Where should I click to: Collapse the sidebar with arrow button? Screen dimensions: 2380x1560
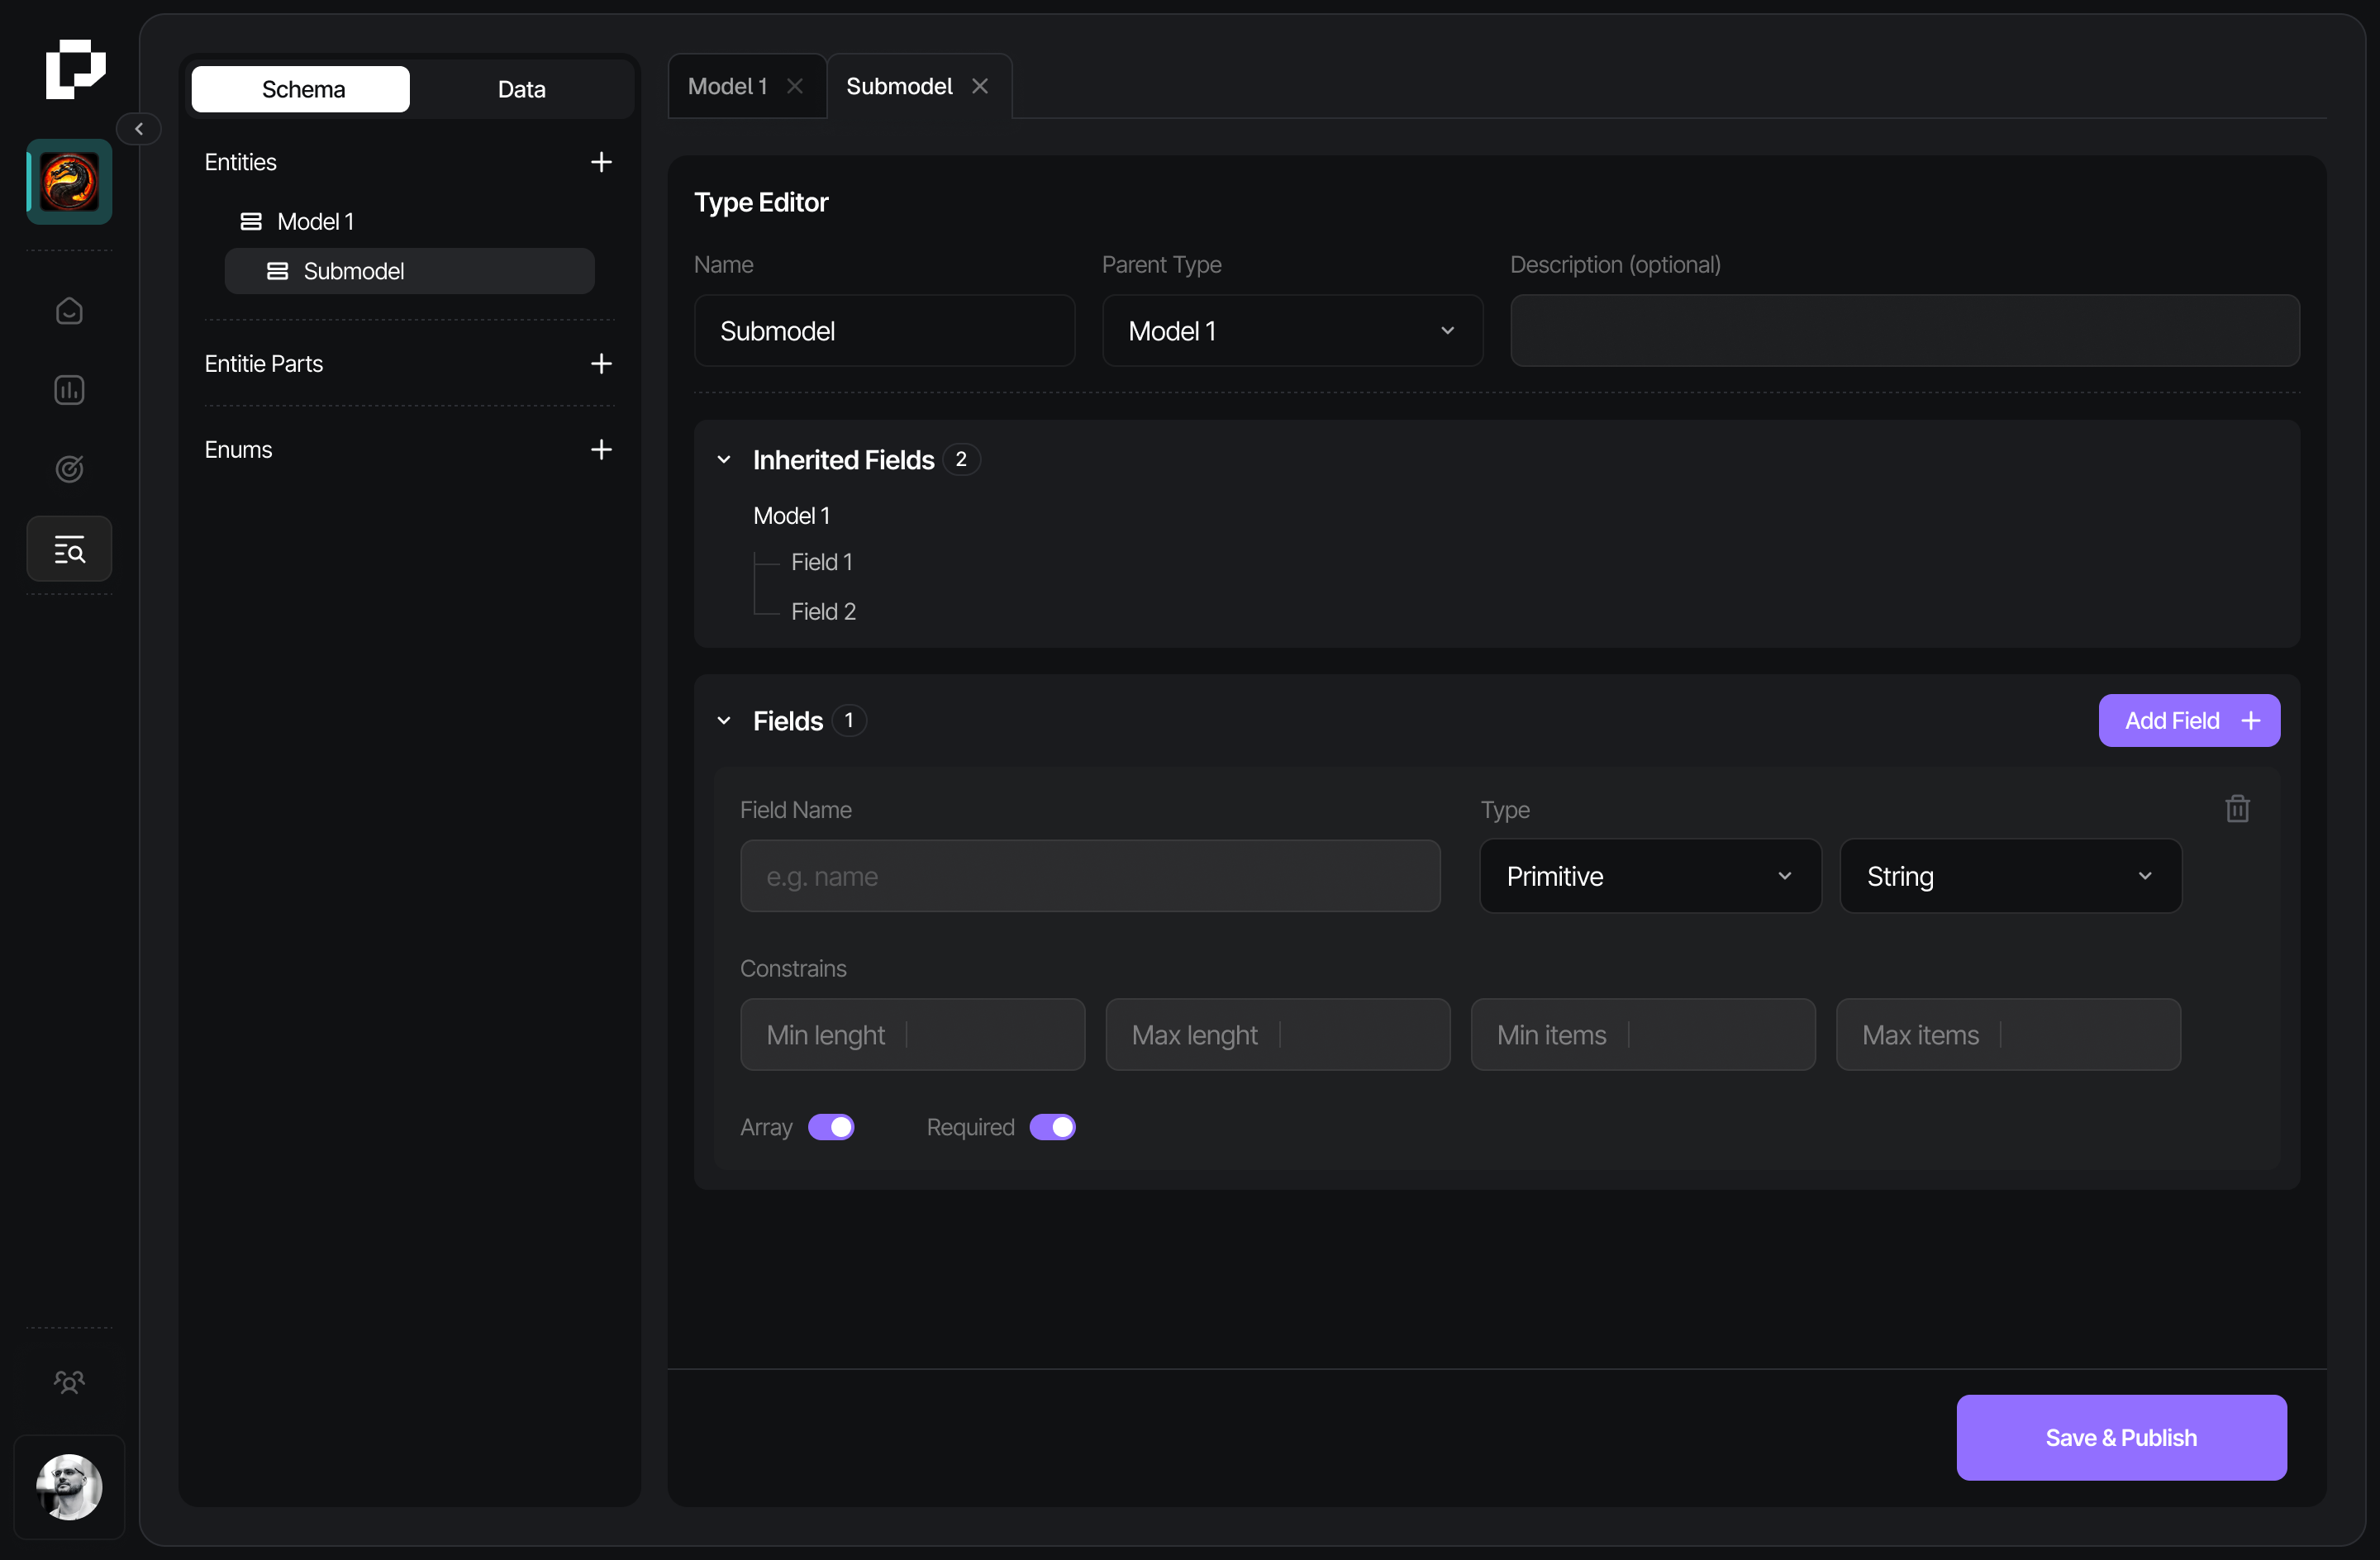tap(139, 129)
